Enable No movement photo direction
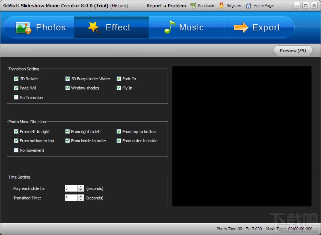Screen dimensions: 321x235 (x=16, y=150)
